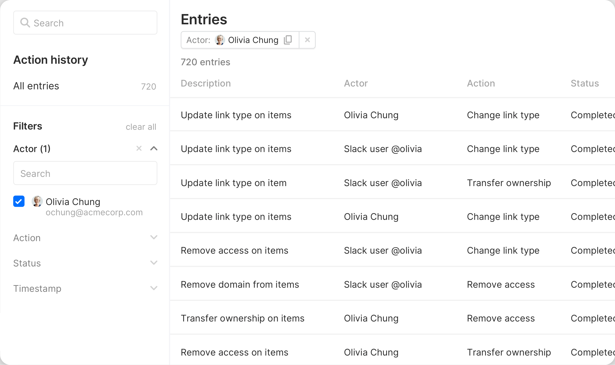Click the Description column header
This screenshot has height=365, width=615.
pyautogui.click(x=206, y=83)
